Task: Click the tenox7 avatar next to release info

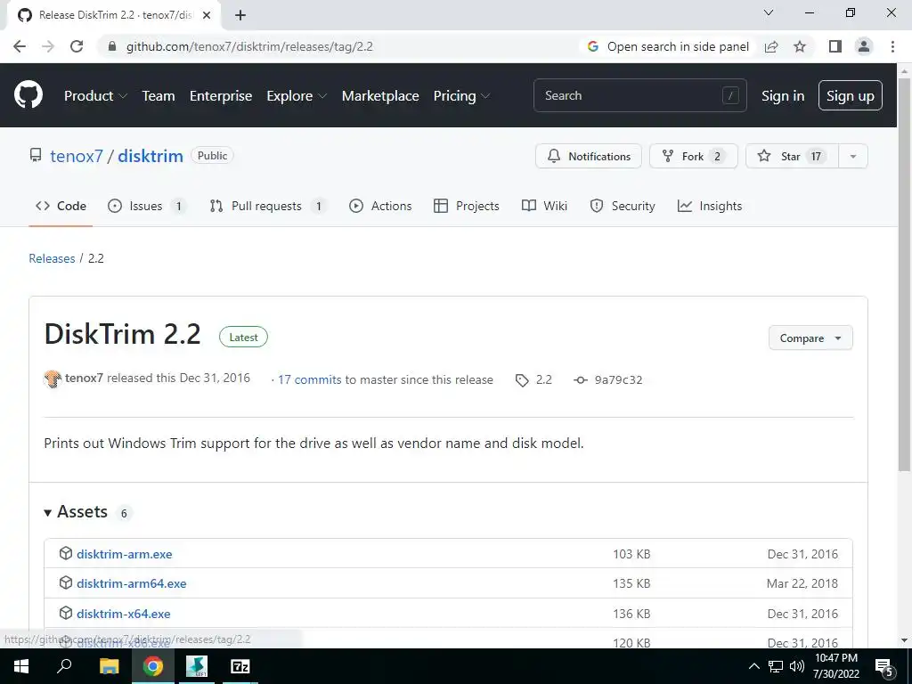Action: click(53, 379)
